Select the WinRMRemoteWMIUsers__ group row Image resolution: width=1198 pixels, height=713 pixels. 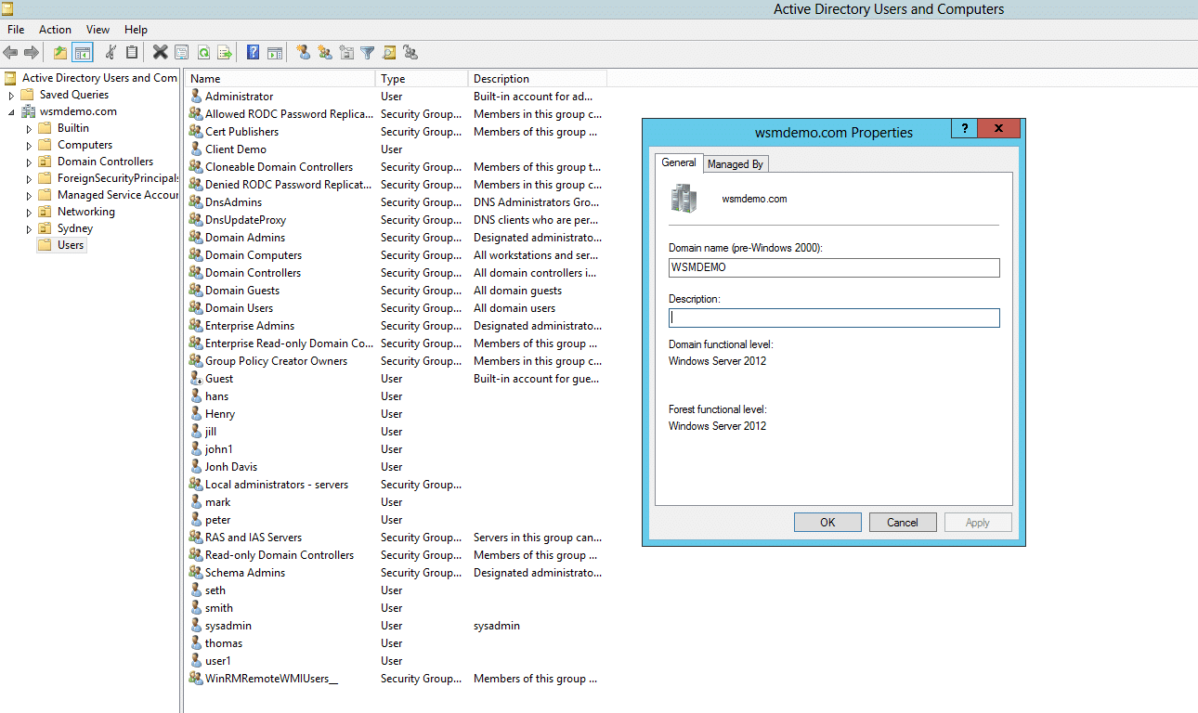(396, 679)
